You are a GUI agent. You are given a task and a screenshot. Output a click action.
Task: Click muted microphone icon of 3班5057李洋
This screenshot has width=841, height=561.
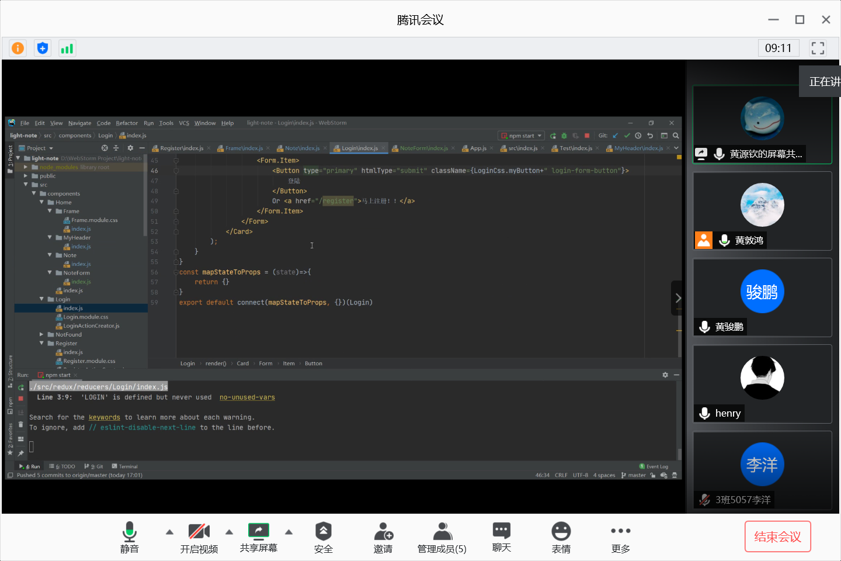705,500
